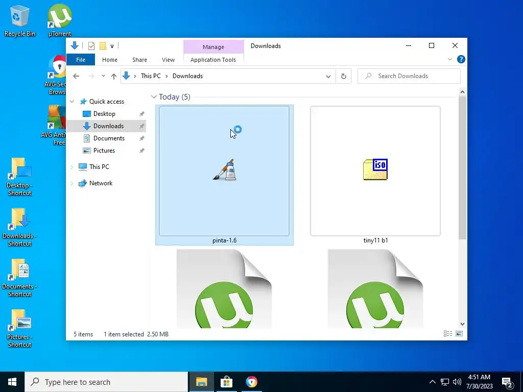Click the vertical scrollbar thumb in file list
Image resolution: width=523 pixels, height=392 pixels.
[462, 167]
